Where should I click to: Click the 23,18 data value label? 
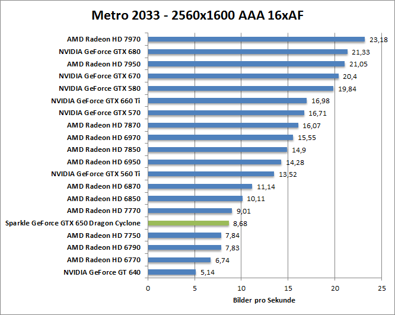[x=378, y=40]
